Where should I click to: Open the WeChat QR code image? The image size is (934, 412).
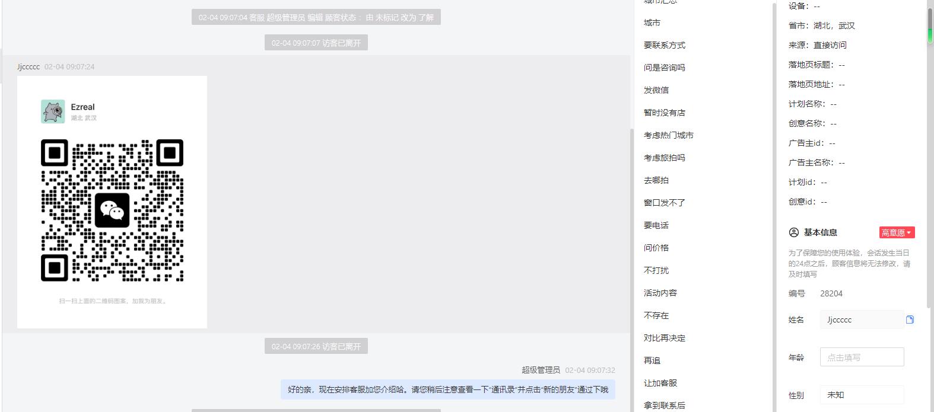[112, 202]
